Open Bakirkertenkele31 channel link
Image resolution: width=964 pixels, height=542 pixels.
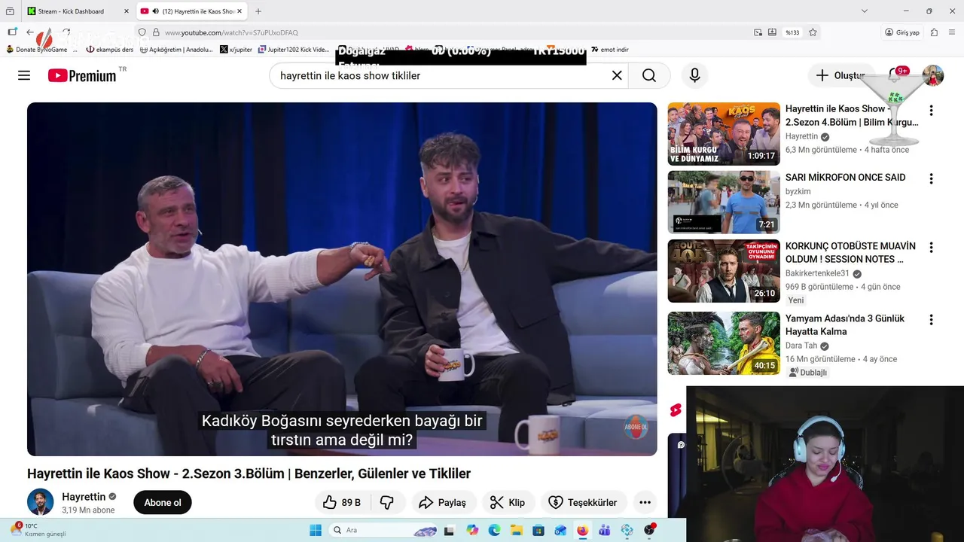click(x=817, y=273)
